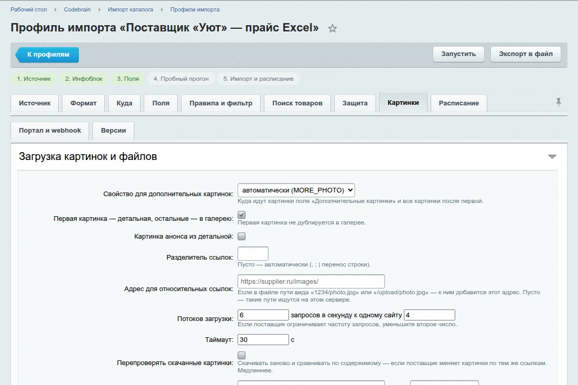578x385 pixels.
Task: Open «Codebrain» breadcrumb link
Action: tap(77, 9)
